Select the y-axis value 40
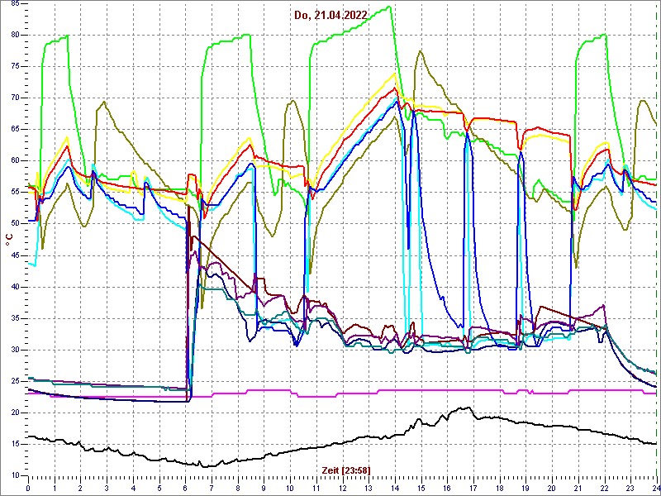The height and width of the screenshot is (496, 661). pyautogui.click(x=14, y=287)
